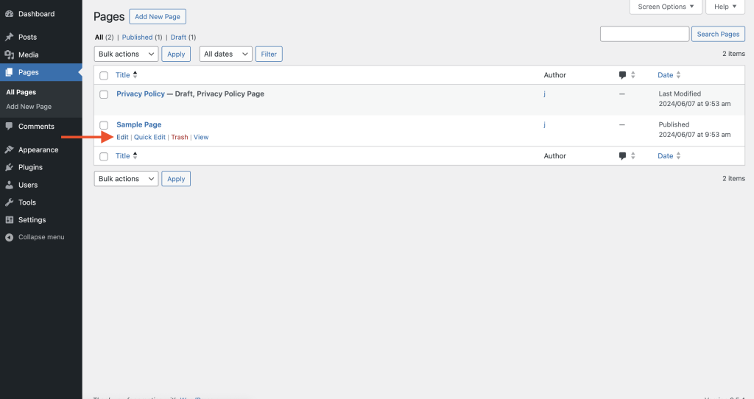This screenshot has width=754, height=399.
Task: Click Add New Page button beside heading
Action: (158, 16)
